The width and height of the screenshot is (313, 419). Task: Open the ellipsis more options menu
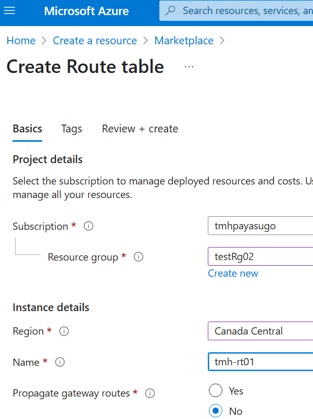[x=189, y=67]
